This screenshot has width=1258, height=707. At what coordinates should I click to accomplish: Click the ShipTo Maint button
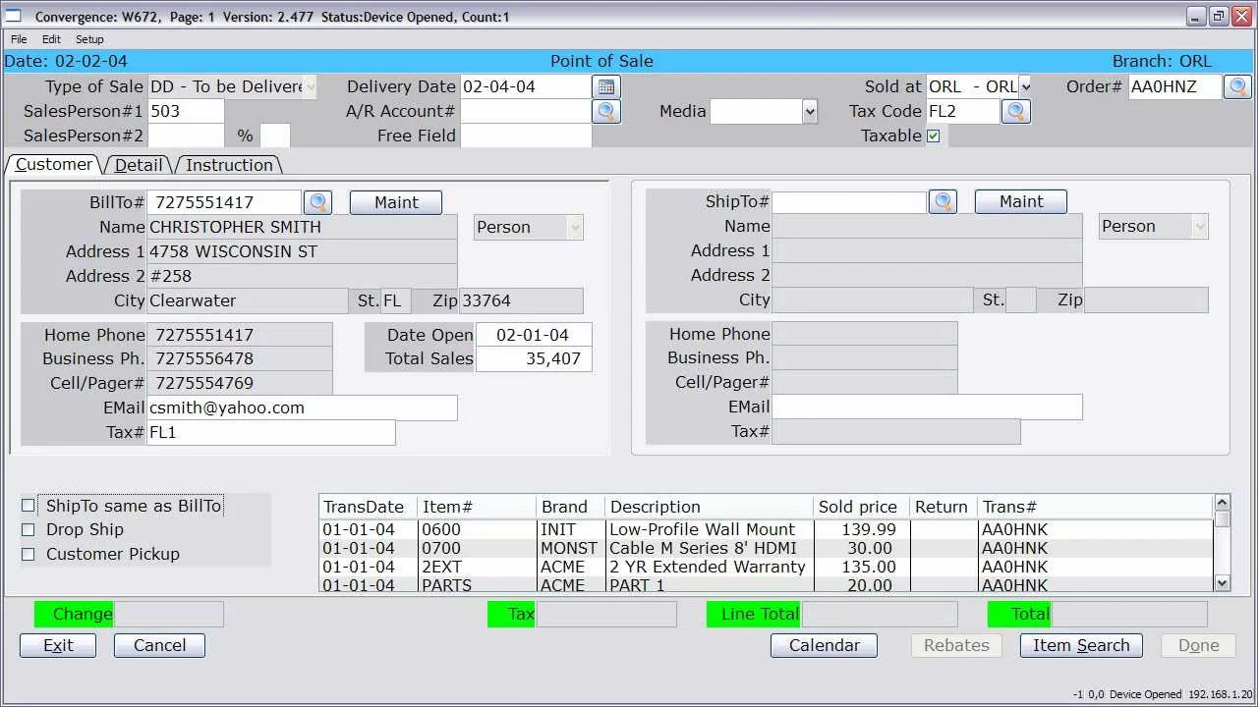pos(1021,202)
